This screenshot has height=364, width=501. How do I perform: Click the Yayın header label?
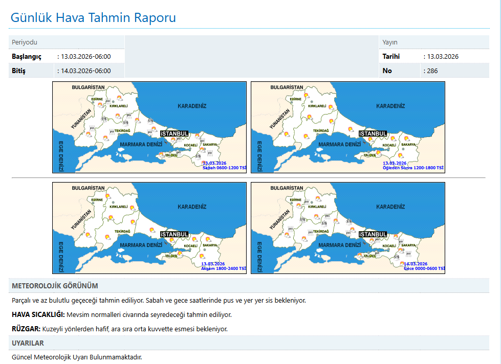pos(390,42)
